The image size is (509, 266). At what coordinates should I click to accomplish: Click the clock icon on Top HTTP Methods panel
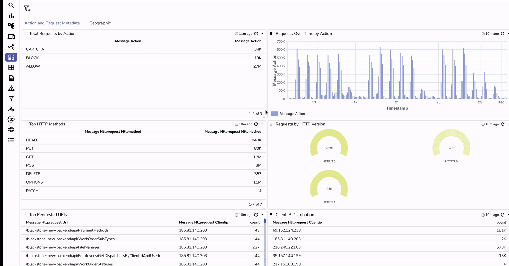(x=237, y=124)
